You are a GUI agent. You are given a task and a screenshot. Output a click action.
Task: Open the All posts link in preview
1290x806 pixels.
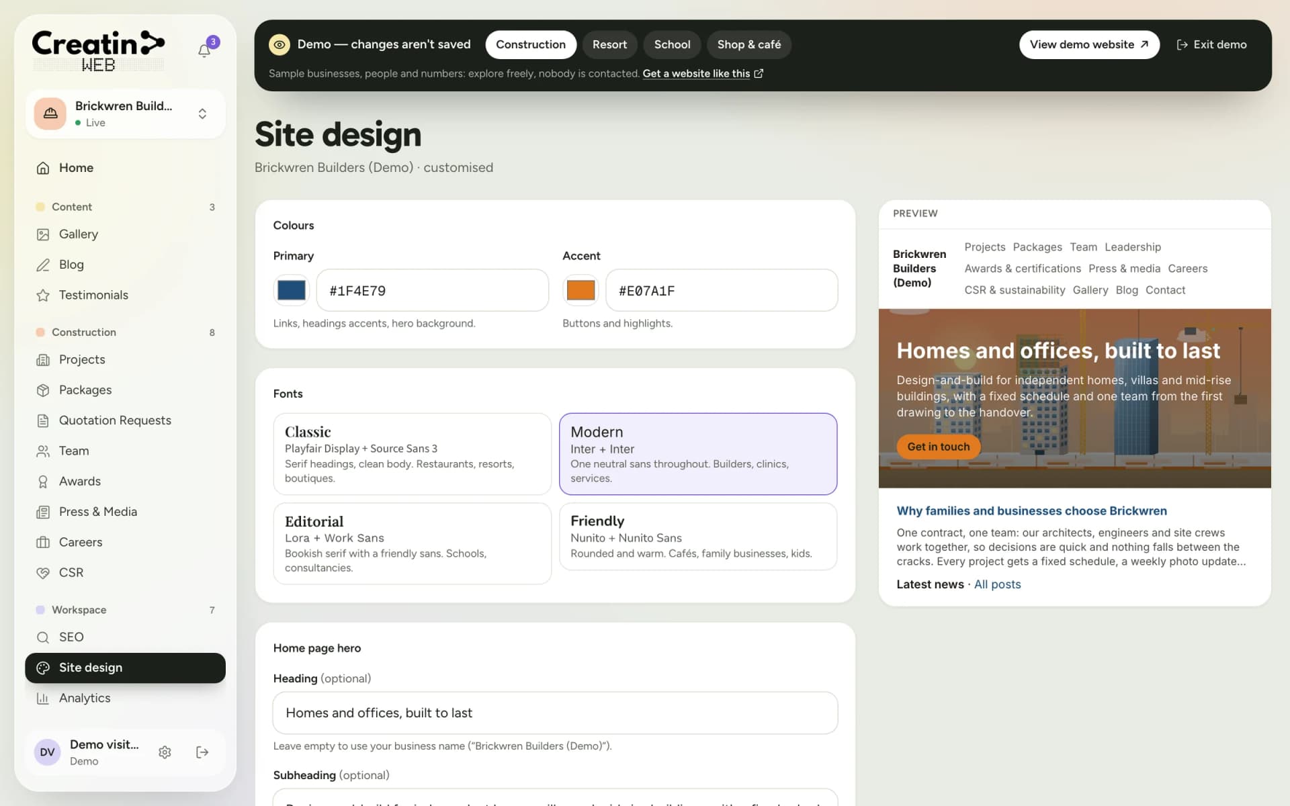point(997,584)
